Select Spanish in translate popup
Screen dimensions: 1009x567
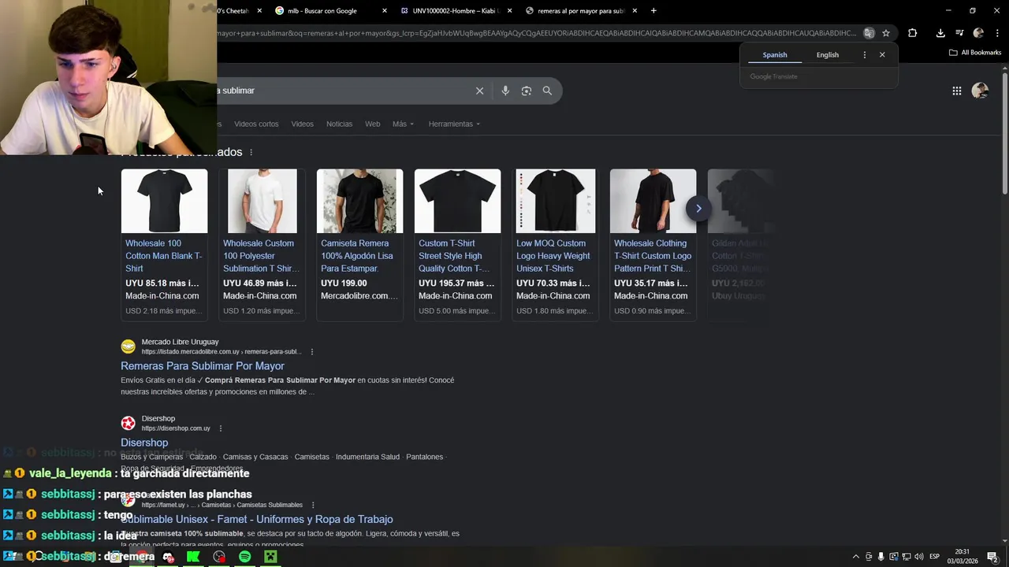tap(775, 55)
